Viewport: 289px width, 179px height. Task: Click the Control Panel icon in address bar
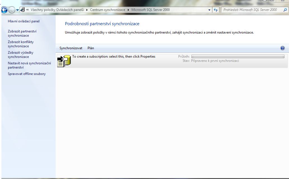coord(22,10)
